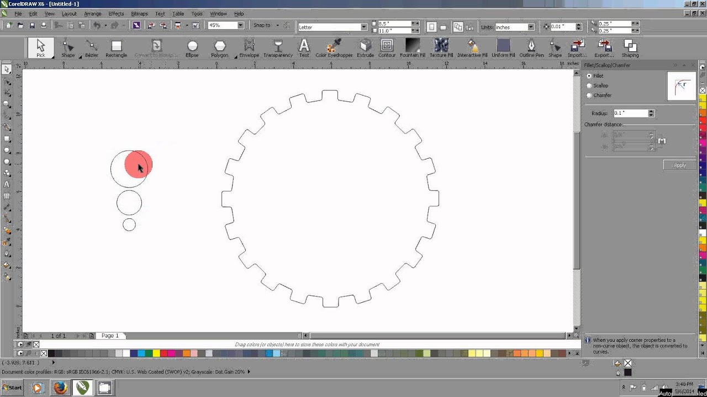Toggle landscape page orientation
The image size is (707, 397).
click(444, 26)
